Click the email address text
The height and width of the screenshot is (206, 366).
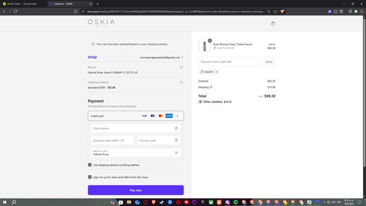[x=160, y=57]
